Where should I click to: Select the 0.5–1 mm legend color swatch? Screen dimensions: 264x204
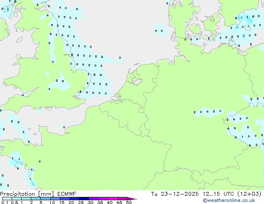[17, 199]
